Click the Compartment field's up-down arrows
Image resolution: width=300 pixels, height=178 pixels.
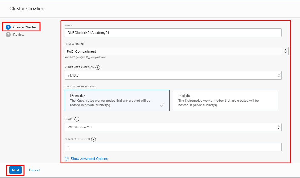pos(285,51)
